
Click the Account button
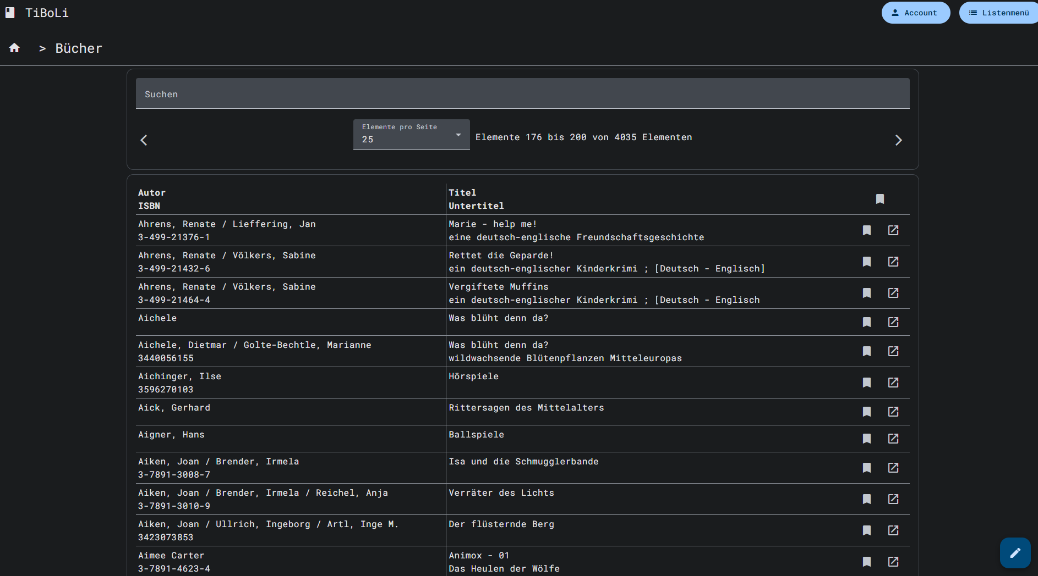coord(915,13)
